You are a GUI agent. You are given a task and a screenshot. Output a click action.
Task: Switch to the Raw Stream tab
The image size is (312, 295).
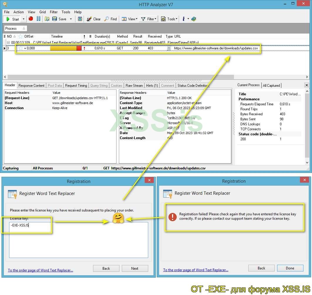point(134,86)
